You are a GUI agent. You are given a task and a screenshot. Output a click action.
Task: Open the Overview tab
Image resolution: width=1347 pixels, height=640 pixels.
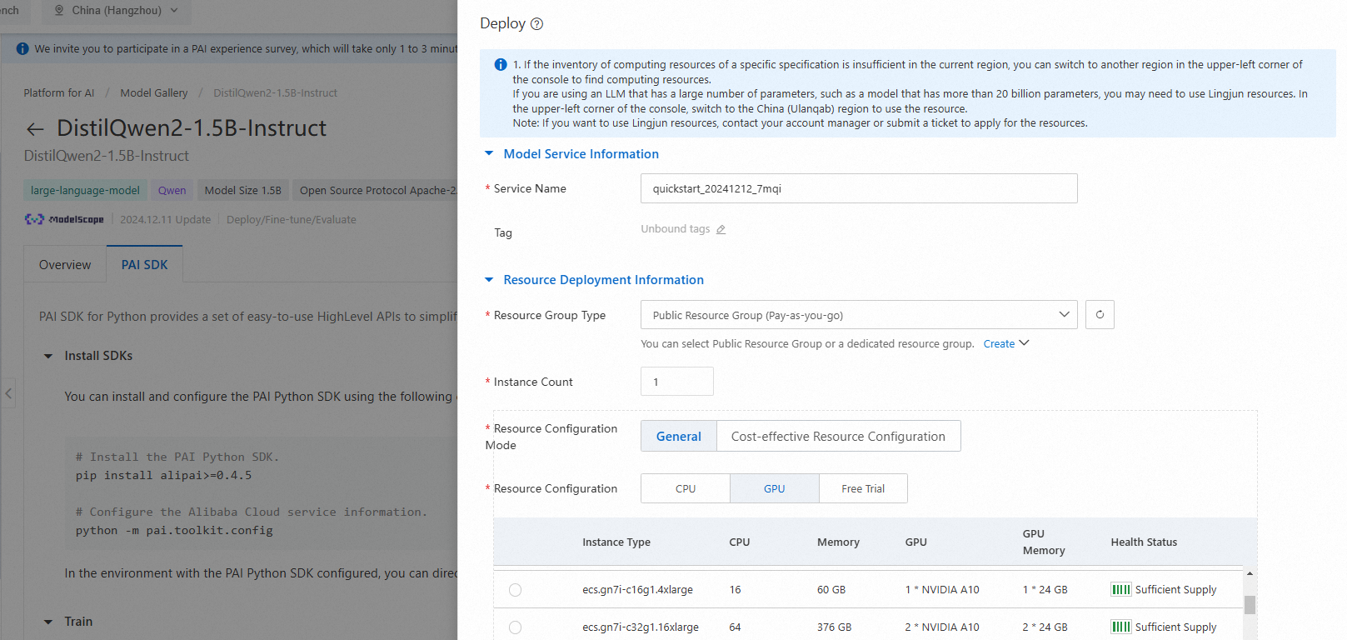pos(65,264)
